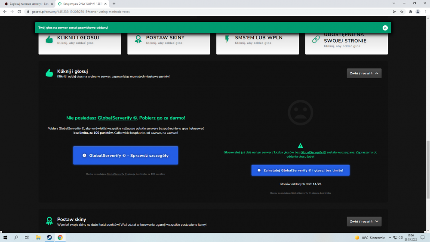Screen dimensions: 430x242
Task: Click the thumbs-up icon in KLIKNIJ I GŁOSUJ card
Action: (x=49, y=40)
